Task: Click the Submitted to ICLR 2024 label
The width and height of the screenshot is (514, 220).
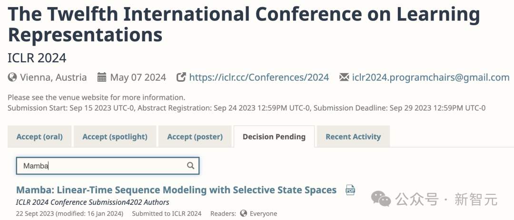Action: point(167,213)
